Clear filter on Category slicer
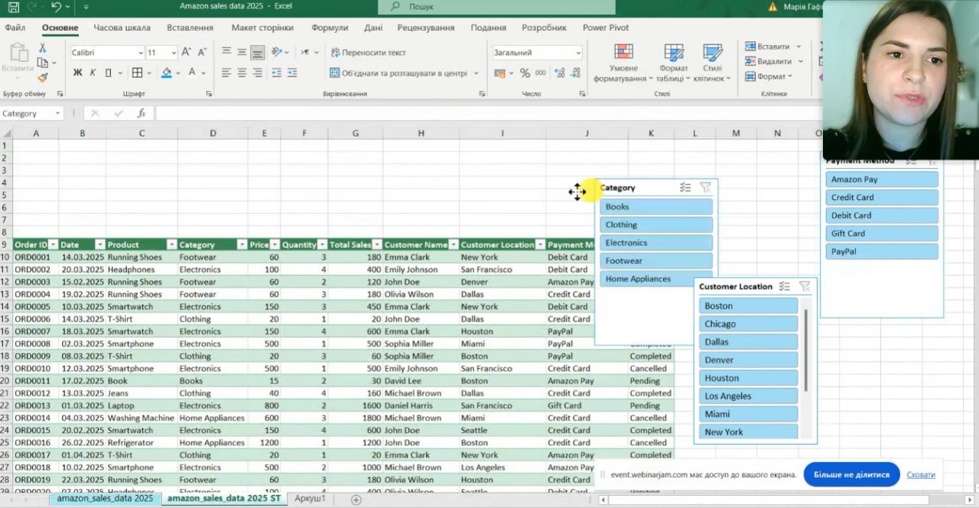The height and width of the screenshot is (508, 979). click(705, 187)
